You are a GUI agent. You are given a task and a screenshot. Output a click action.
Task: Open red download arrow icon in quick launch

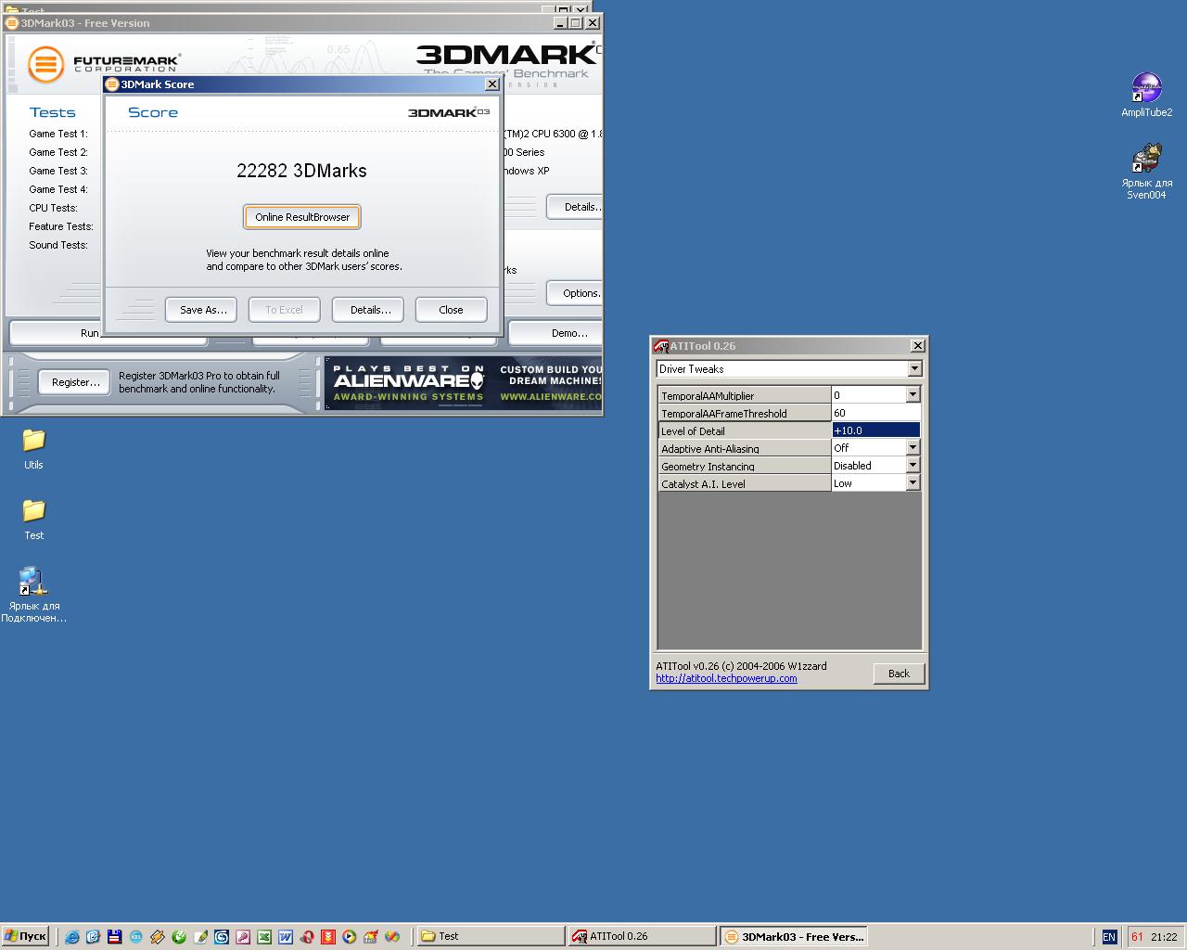(x=328, y=937)
